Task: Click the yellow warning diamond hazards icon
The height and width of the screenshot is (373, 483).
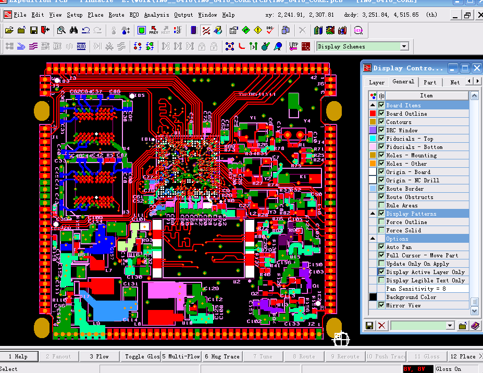Action: tap(258, 31)
